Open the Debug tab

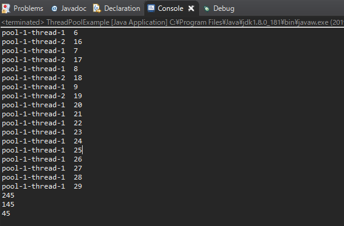pyautogui.click(x=220, y=8)
